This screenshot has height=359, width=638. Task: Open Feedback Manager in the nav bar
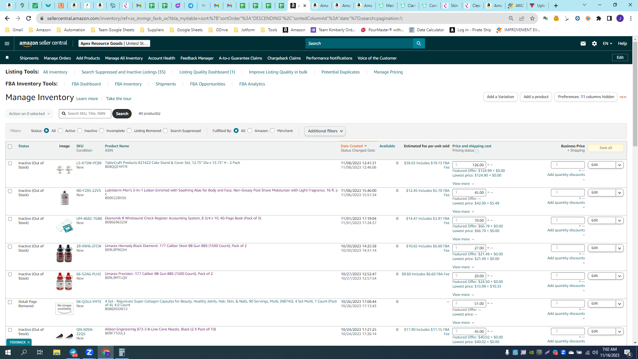click(x=197, y=58)
